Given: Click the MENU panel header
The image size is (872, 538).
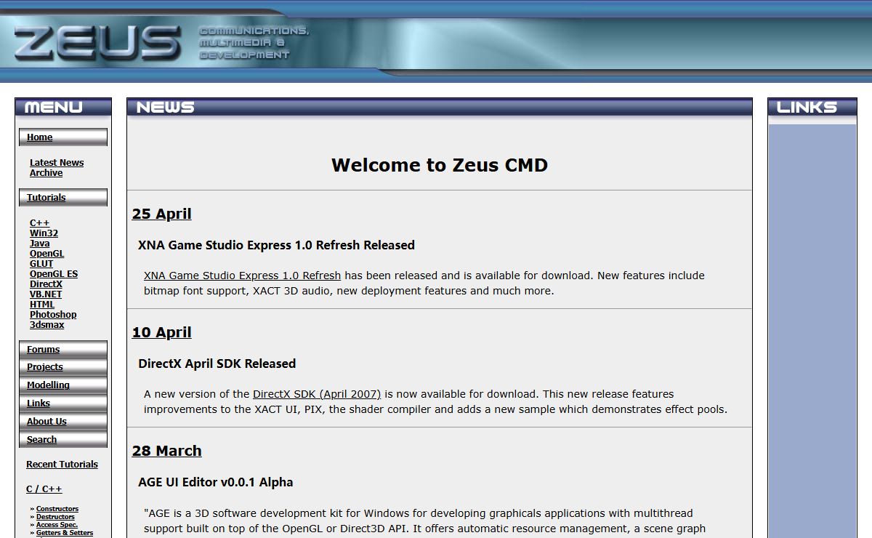Looking at the screenshot, I should 63,107.
